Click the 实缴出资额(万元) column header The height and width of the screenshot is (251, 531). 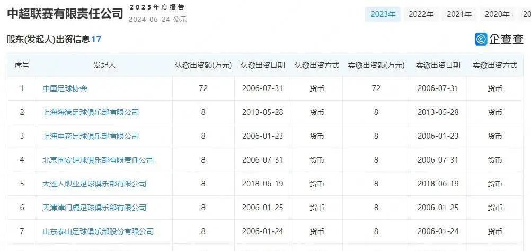click(x=376, y=65)
